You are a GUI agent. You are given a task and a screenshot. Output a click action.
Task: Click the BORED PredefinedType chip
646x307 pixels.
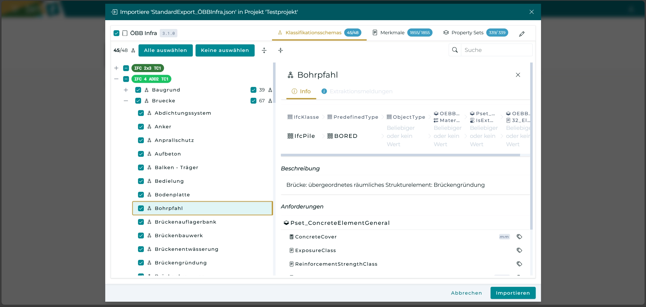342,136
